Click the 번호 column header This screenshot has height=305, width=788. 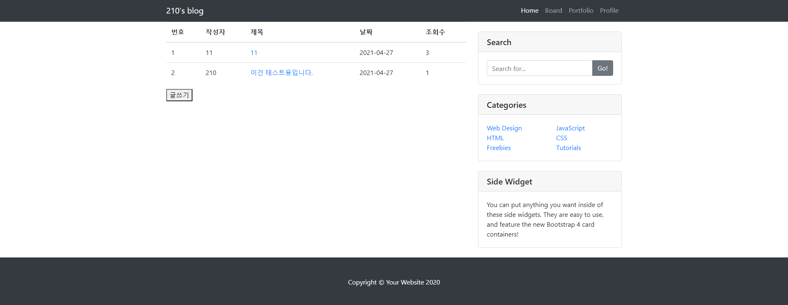pos(178,32)
